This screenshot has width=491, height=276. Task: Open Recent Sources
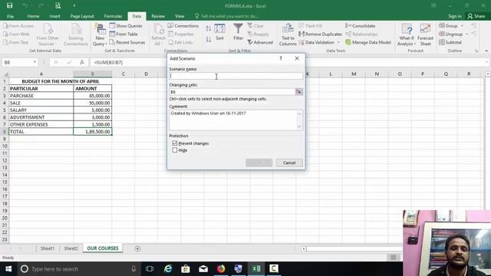tap(127, 42)
